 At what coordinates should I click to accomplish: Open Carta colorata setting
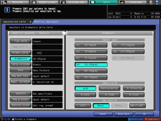21,64
